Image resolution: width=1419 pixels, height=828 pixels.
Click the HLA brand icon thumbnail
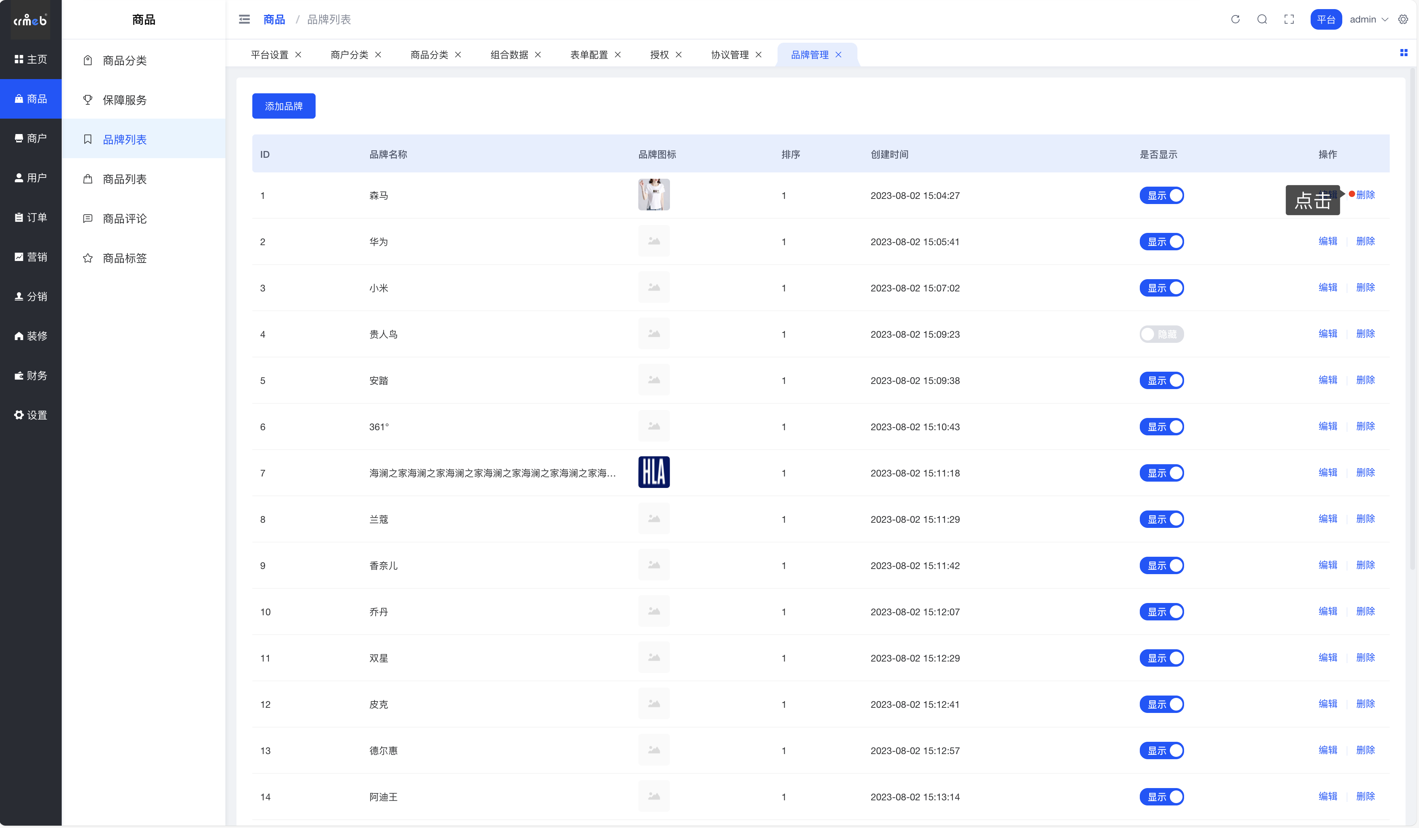point(654,472)
